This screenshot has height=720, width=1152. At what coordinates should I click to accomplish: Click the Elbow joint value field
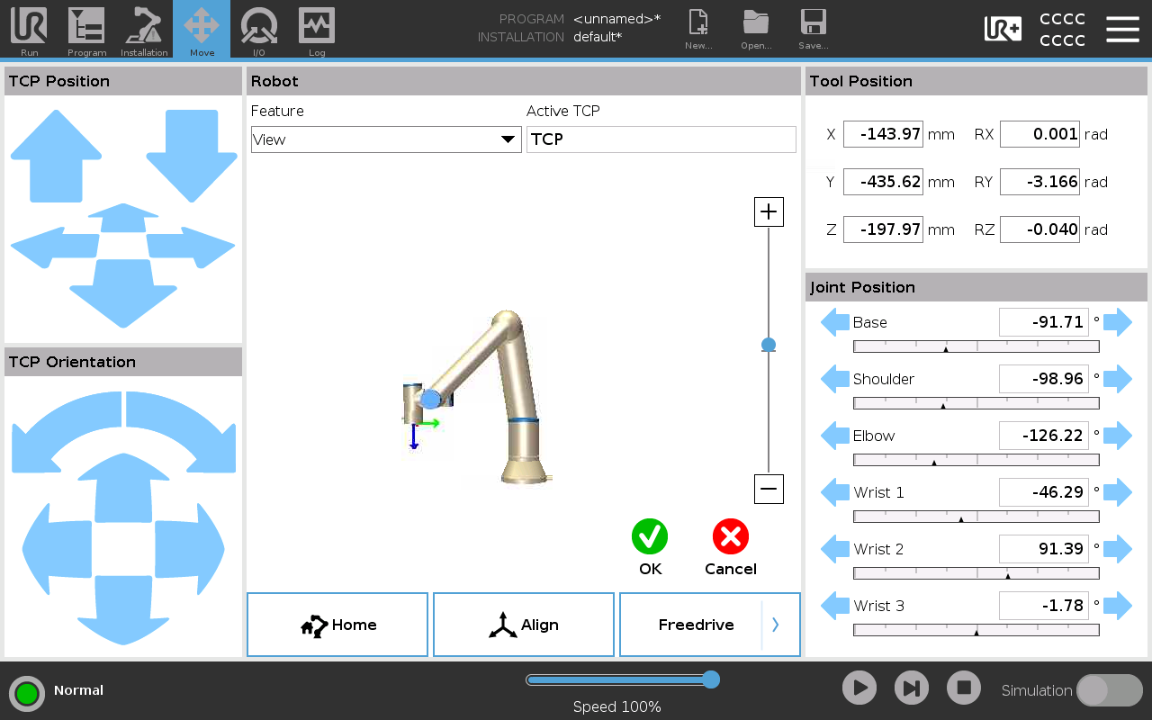pos(1044,436)
